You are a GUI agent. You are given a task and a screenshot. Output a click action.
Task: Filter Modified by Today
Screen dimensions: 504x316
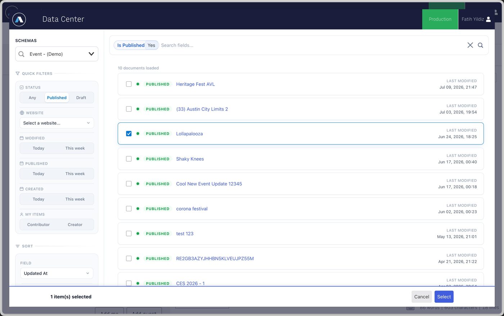point(39,148)
